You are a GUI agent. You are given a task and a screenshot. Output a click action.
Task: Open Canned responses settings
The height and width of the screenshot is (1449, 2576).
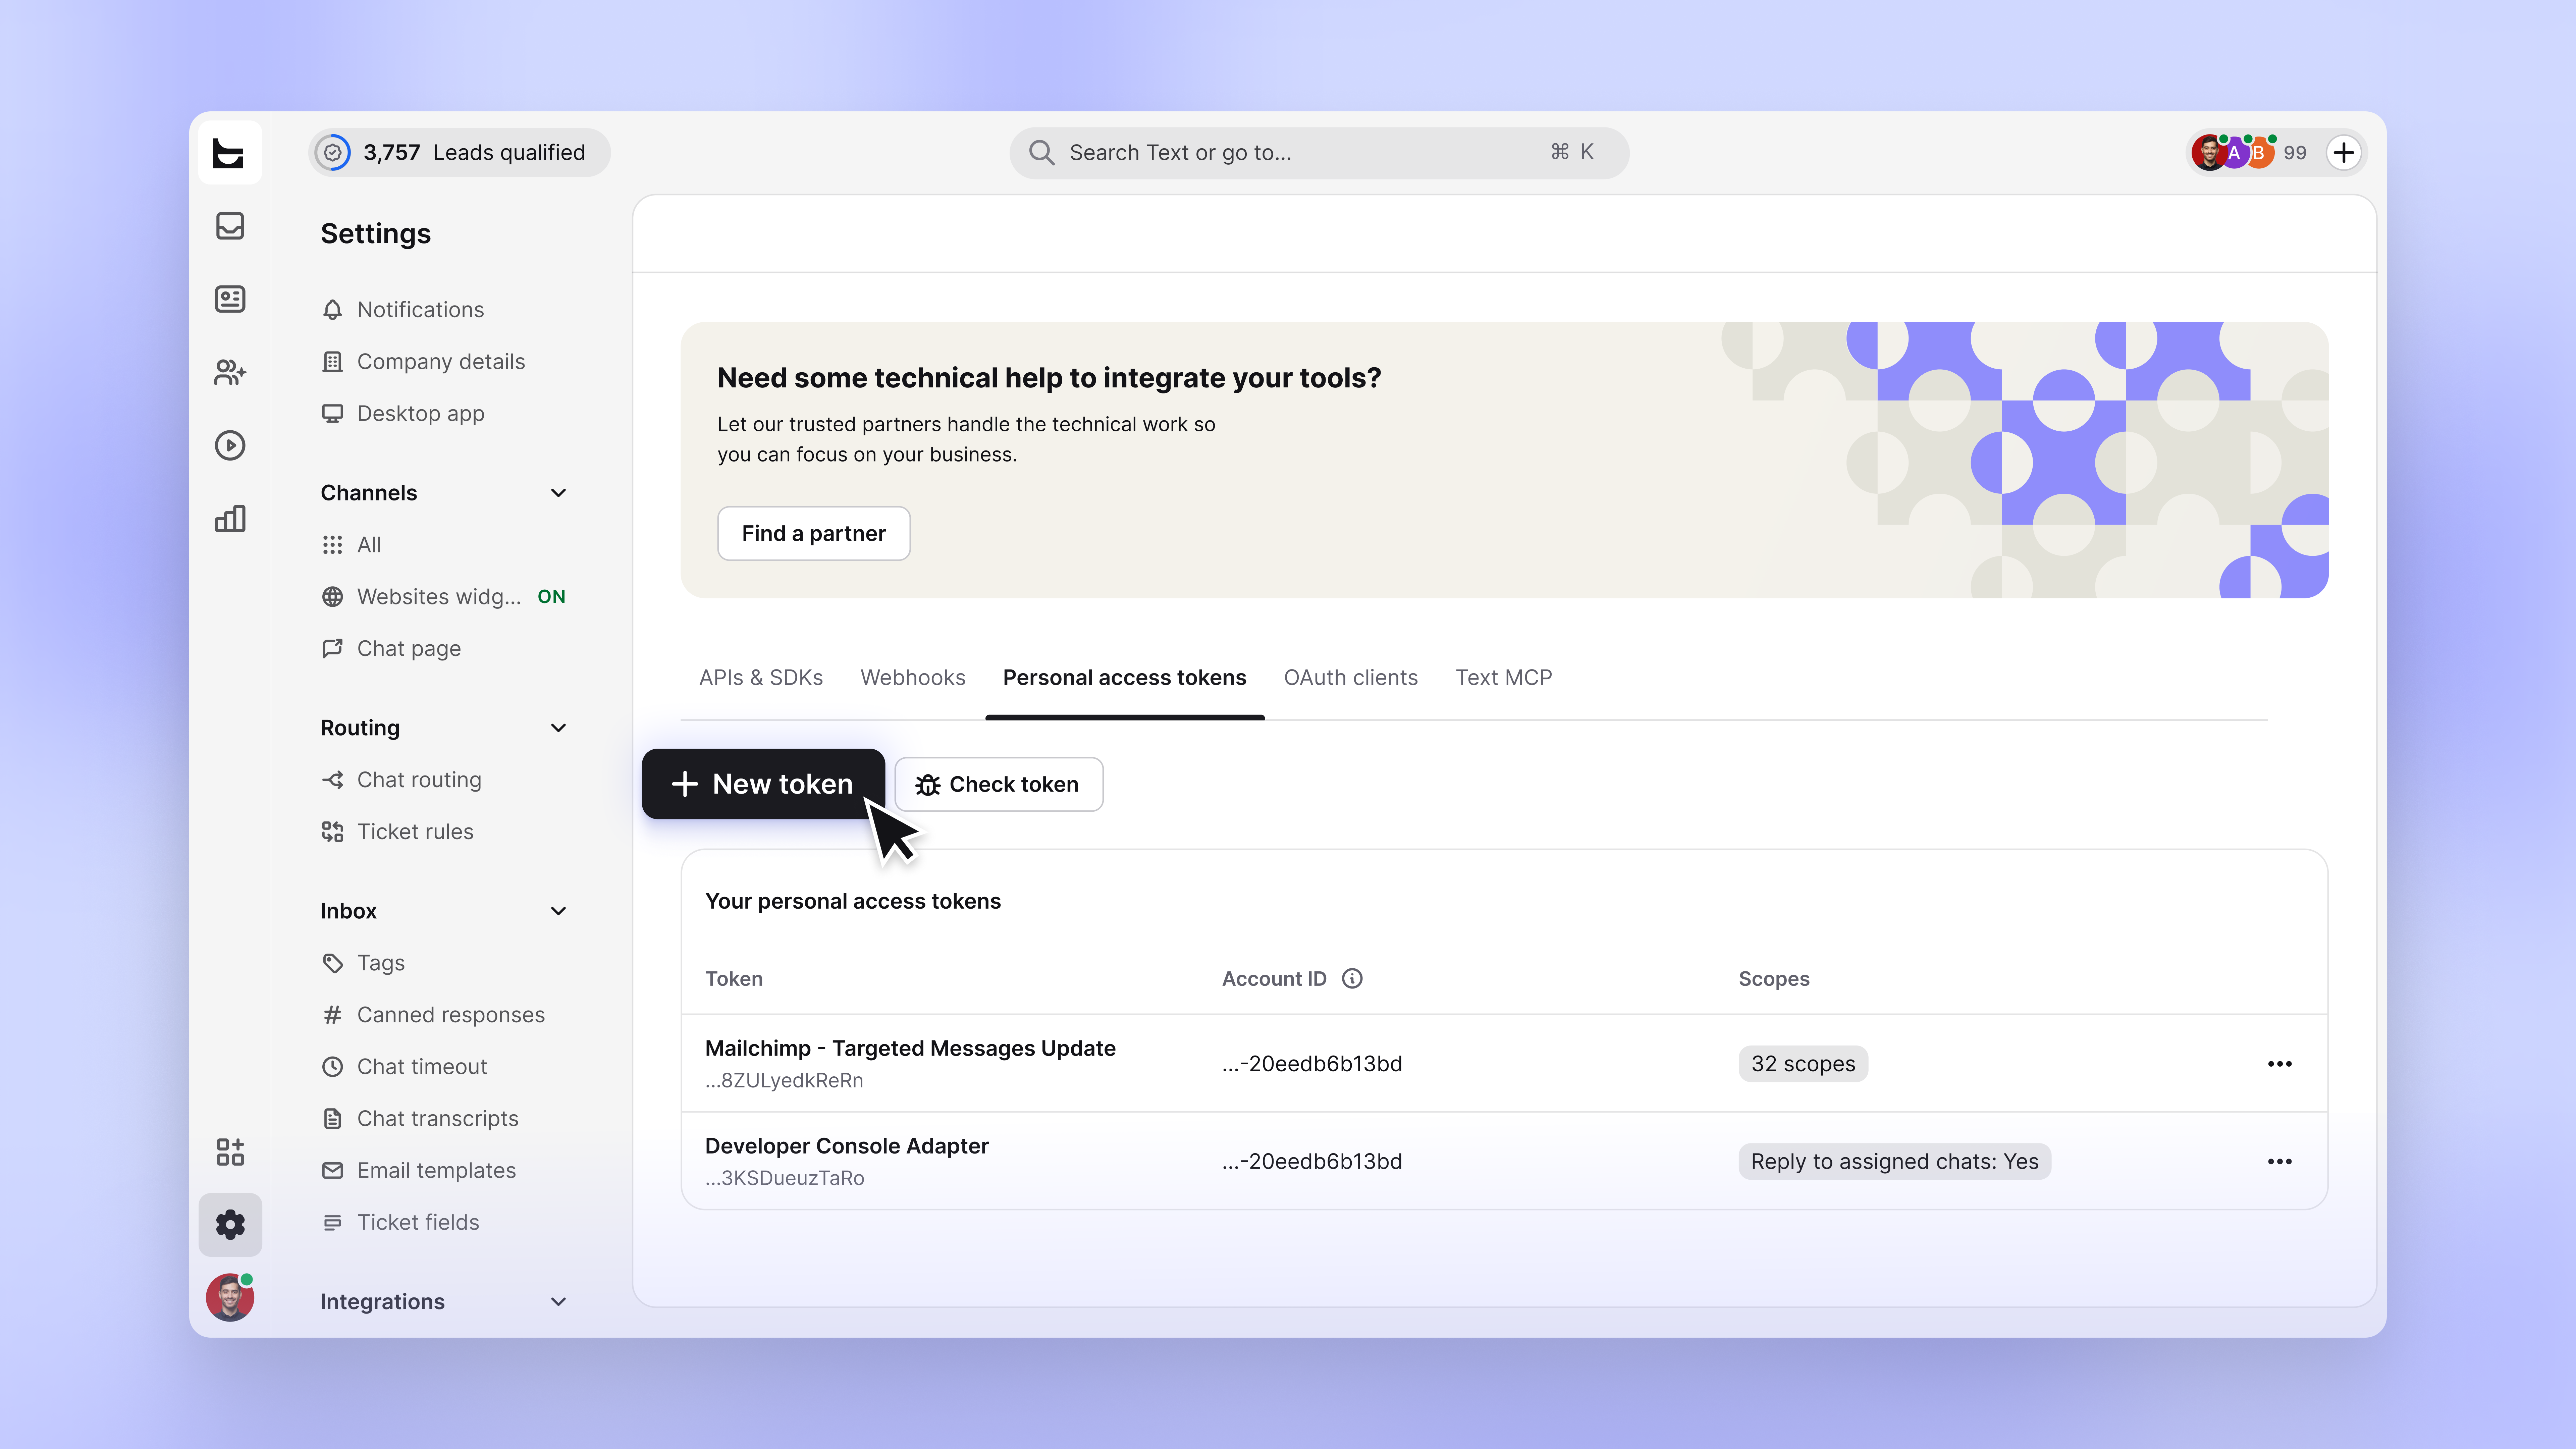pos(451,1015)
